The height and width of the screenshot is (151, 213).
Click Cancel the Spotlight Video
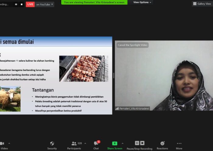pyautogui.click(x=132, y=45)
